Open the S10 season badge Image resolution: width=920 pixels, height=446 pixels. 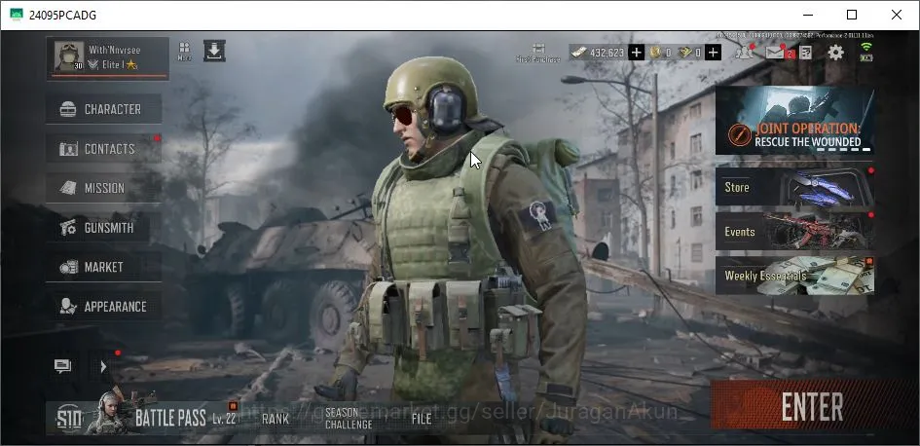tap(69, 419)
